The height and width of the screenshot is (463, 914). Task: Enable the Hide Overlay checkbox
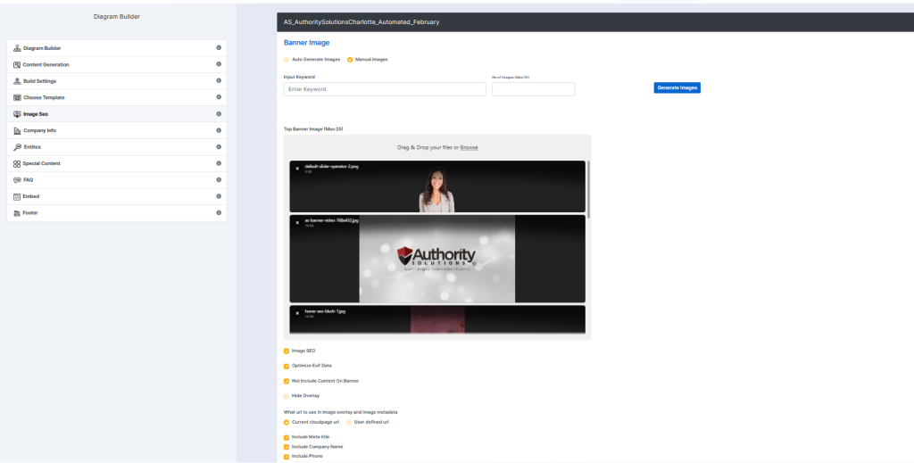(287, 396)
